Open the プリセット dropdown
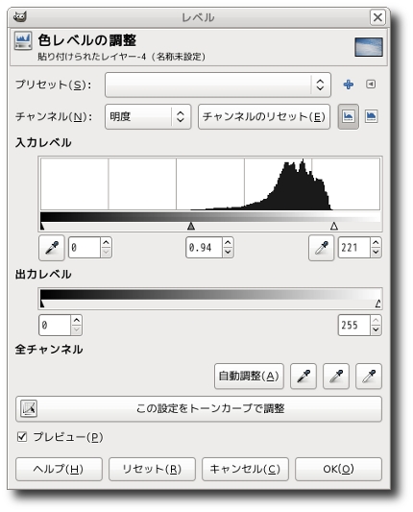 (218, 85)
